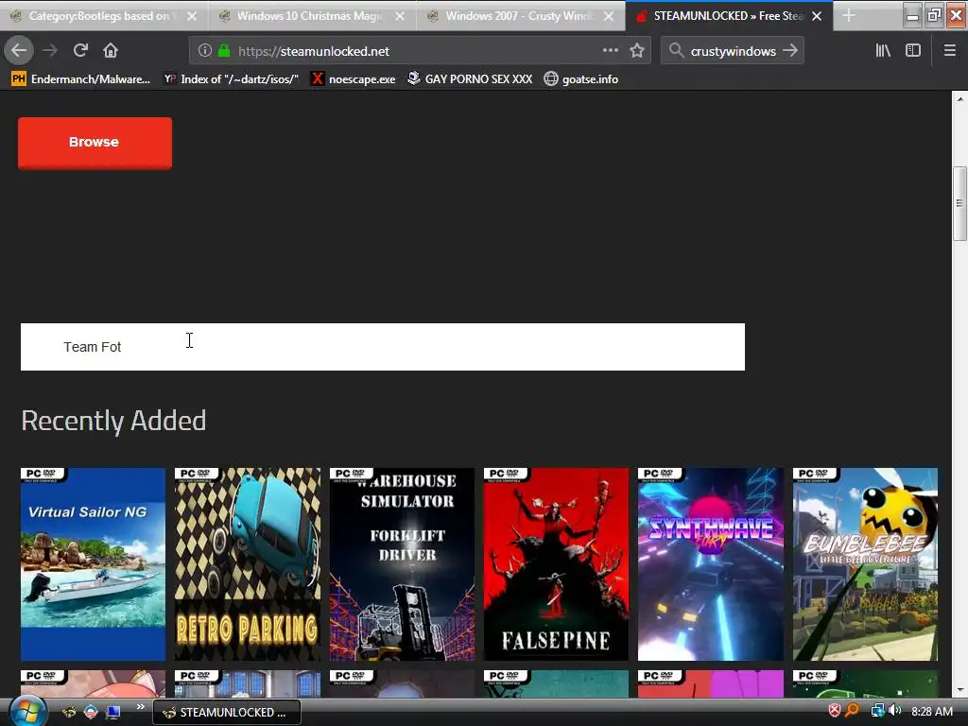This screenshot has height=726, width=968.
Task: Click the crustywindows search box
Action: (733, 51)
